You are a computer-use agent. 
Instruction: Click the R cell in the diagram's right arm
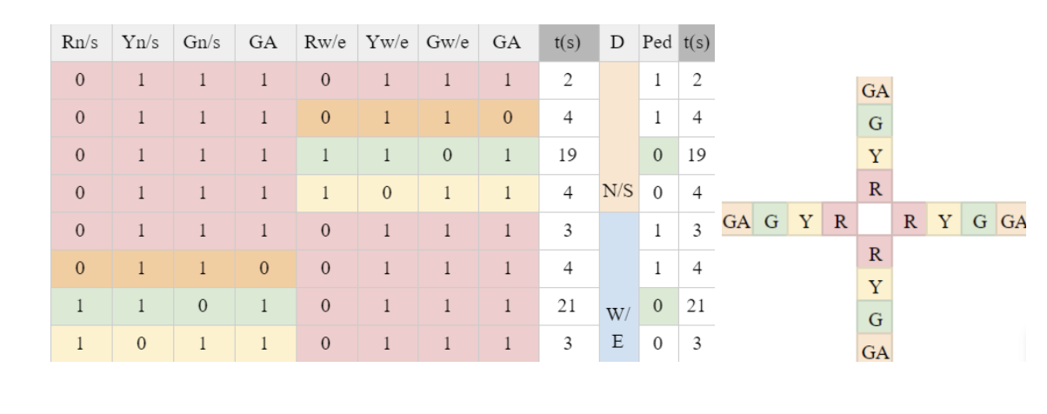(910, 220)
